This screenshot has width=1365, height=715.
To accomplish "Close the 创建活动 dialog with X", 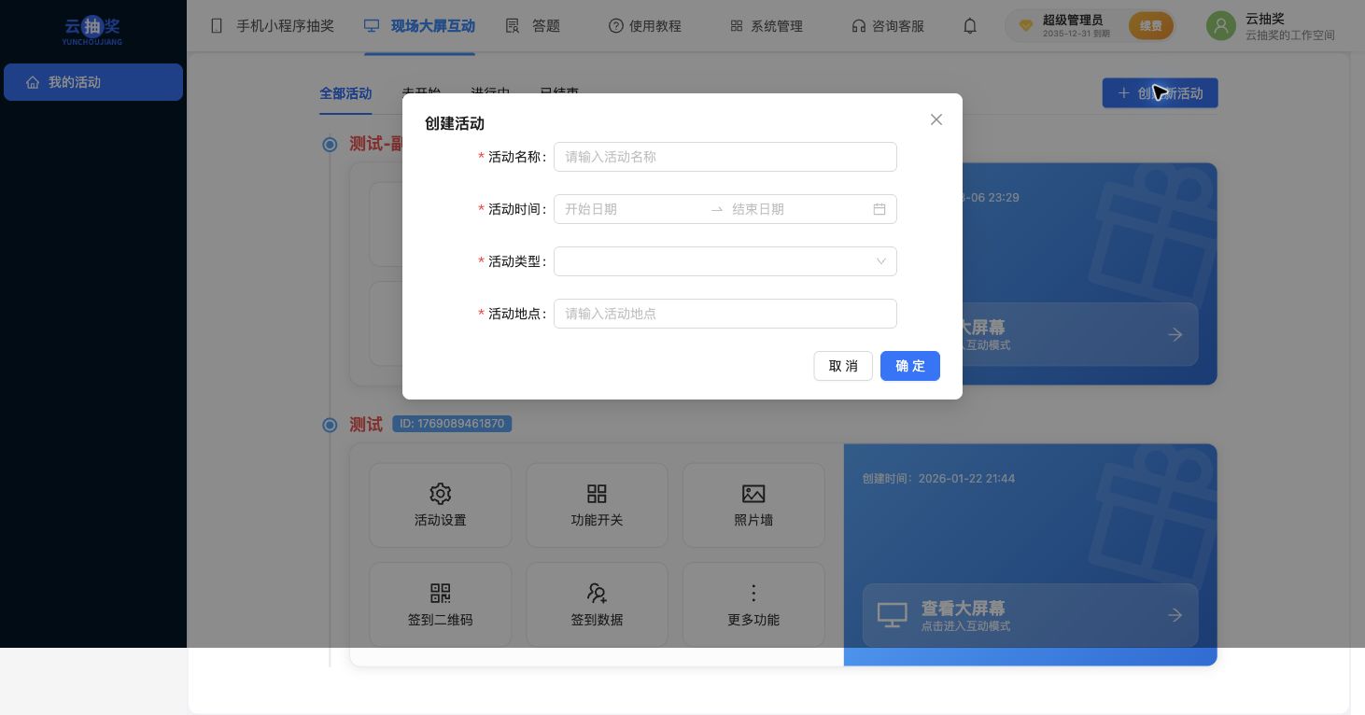I will [936, 119].
